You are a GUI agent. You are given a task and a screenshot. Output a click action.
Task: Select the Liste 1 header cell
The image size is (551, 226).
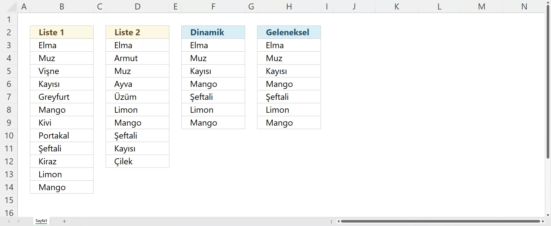coord(62,32)
